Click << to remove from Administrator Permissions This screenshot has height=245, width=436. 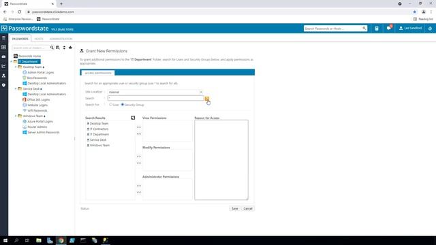[x=139, y=193]
